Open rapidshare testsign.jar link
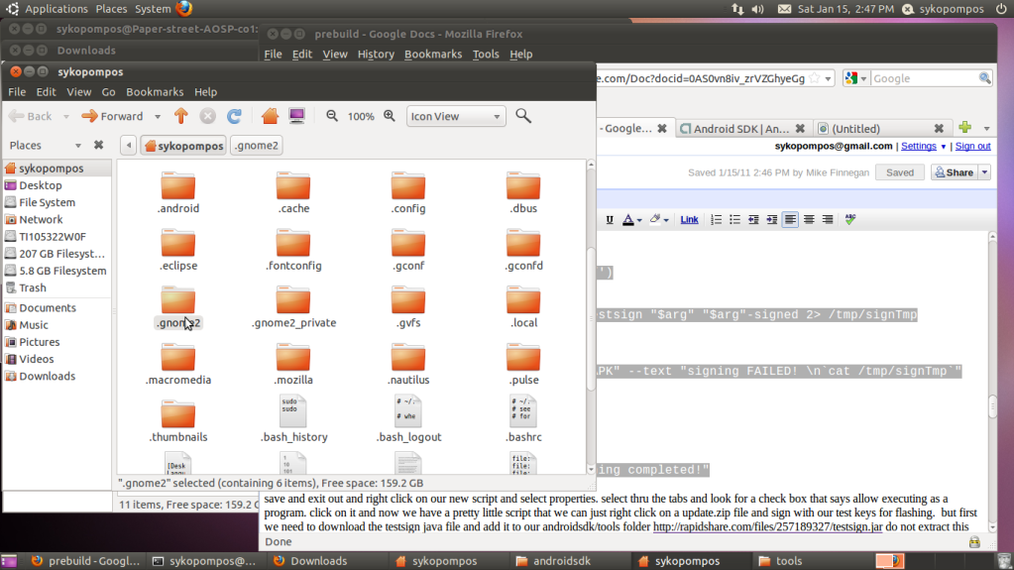 point(767,526)
